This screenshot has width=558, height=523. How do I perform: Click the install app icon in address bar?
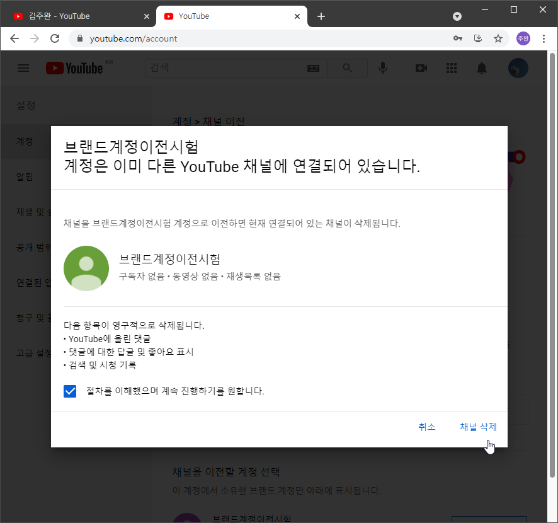click(478, 38)
